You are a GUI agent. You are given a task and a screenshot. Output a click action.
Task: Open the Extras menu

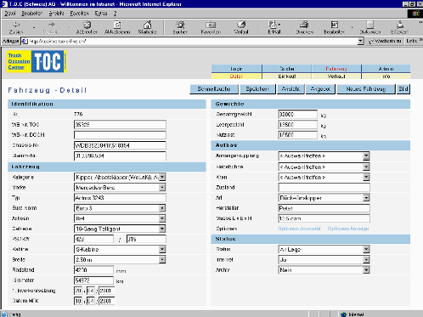point(101,14)
